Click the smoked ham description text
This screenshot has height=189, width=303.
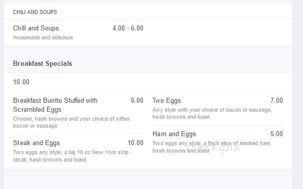pyautogui.click(x=212, y=147)
